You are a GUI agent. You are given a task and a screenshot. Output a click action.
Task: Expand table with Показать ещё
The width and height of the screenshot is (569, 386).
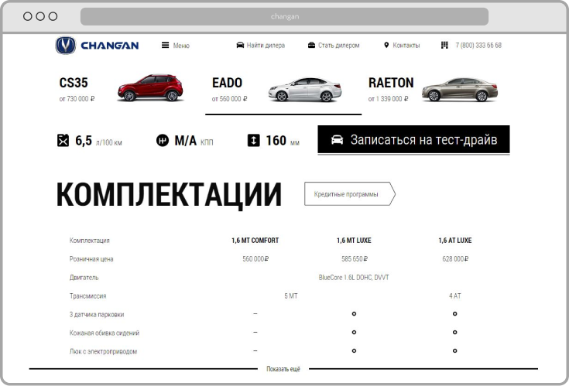pyautogui.click(x=283, y=369)
